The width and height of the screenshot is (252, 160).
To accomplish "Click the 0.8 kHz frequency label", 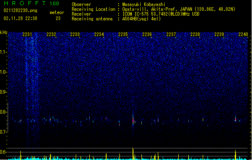I will point(4,112).
